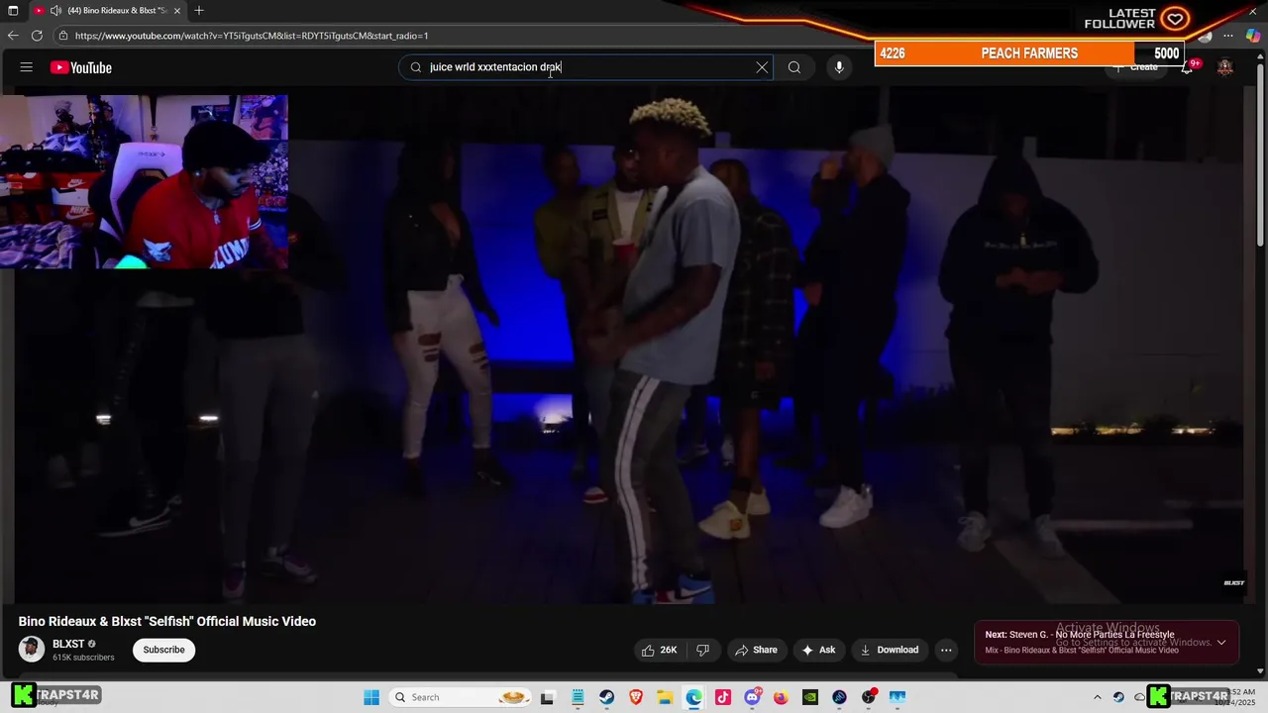This screenshot has height=713, width=1268.
Task: Click the Selfish video title text
Action: coord(167,621)
